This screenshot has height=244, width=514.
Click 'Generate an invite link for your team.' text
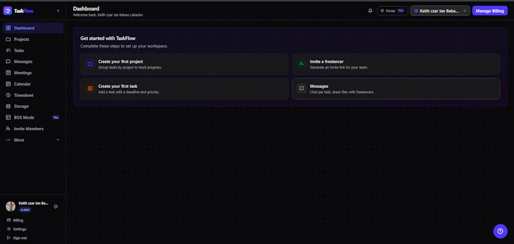point(339,67)
